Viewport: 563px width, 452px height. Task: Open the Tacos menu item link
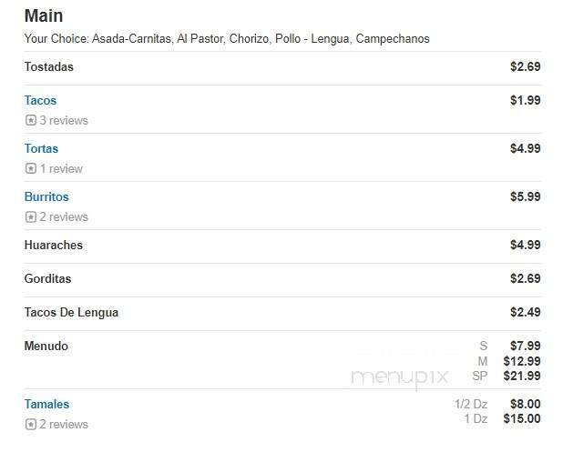40,101
